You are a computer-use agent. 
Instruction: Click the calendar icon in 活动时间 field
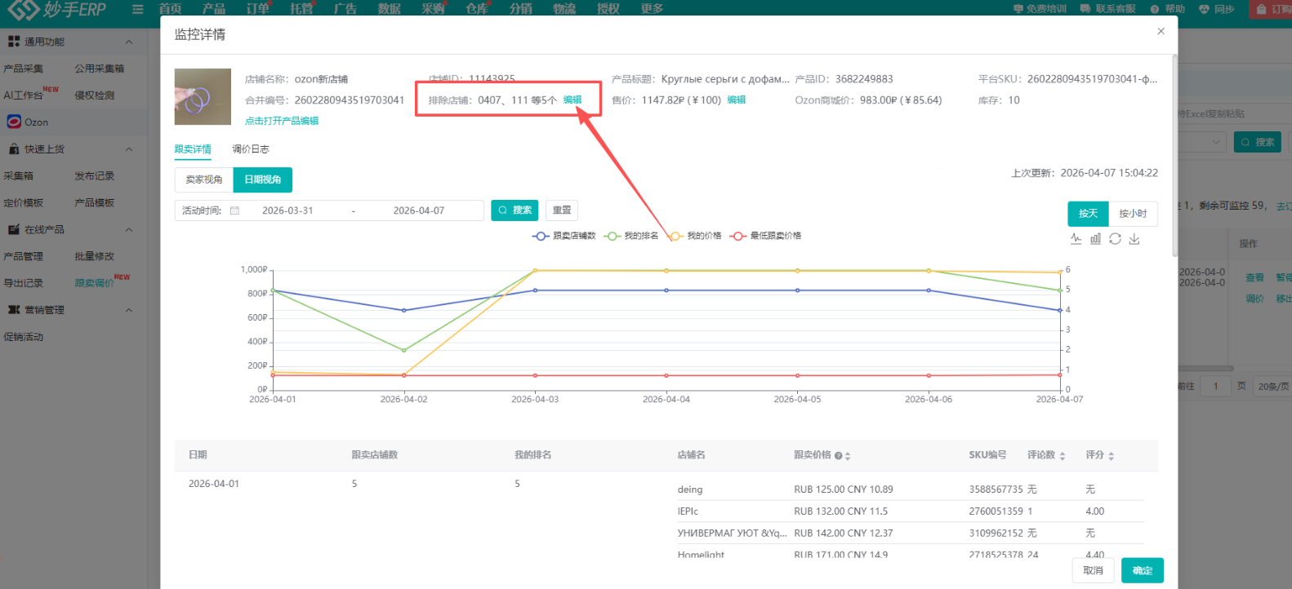[235, 210]
